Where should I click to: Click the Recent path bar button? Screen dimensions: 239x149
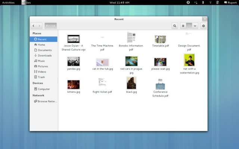point(51,26)
